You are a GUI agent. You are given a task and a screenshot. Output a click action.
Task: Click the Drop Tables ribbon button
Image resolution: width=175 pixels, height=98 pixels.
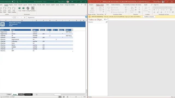click(9, 10)
